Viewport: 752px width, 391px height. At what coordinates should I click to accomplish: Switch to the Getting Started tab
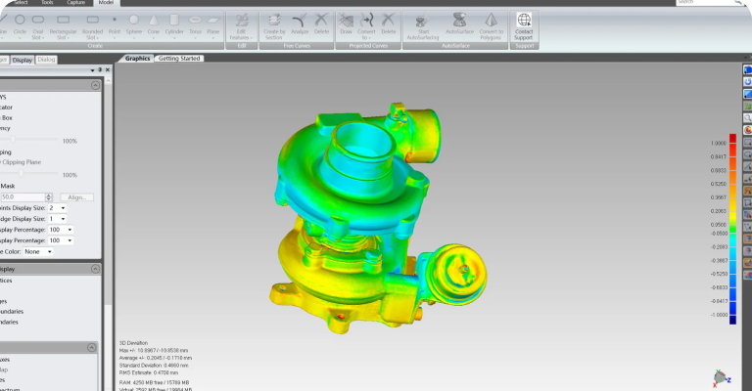coord(179,59)
